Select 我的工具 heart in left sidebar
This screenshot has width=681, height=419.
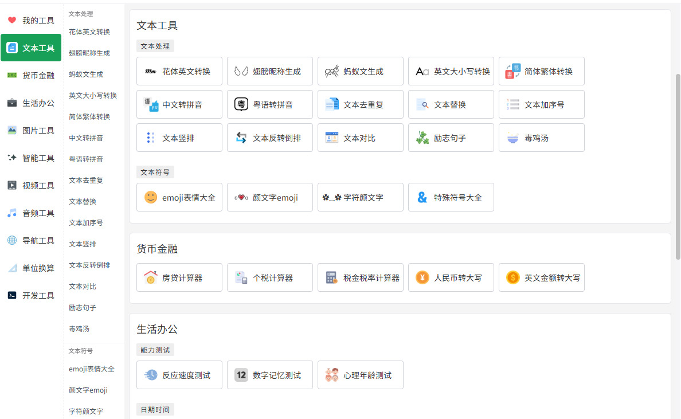(x=12, y=21)
